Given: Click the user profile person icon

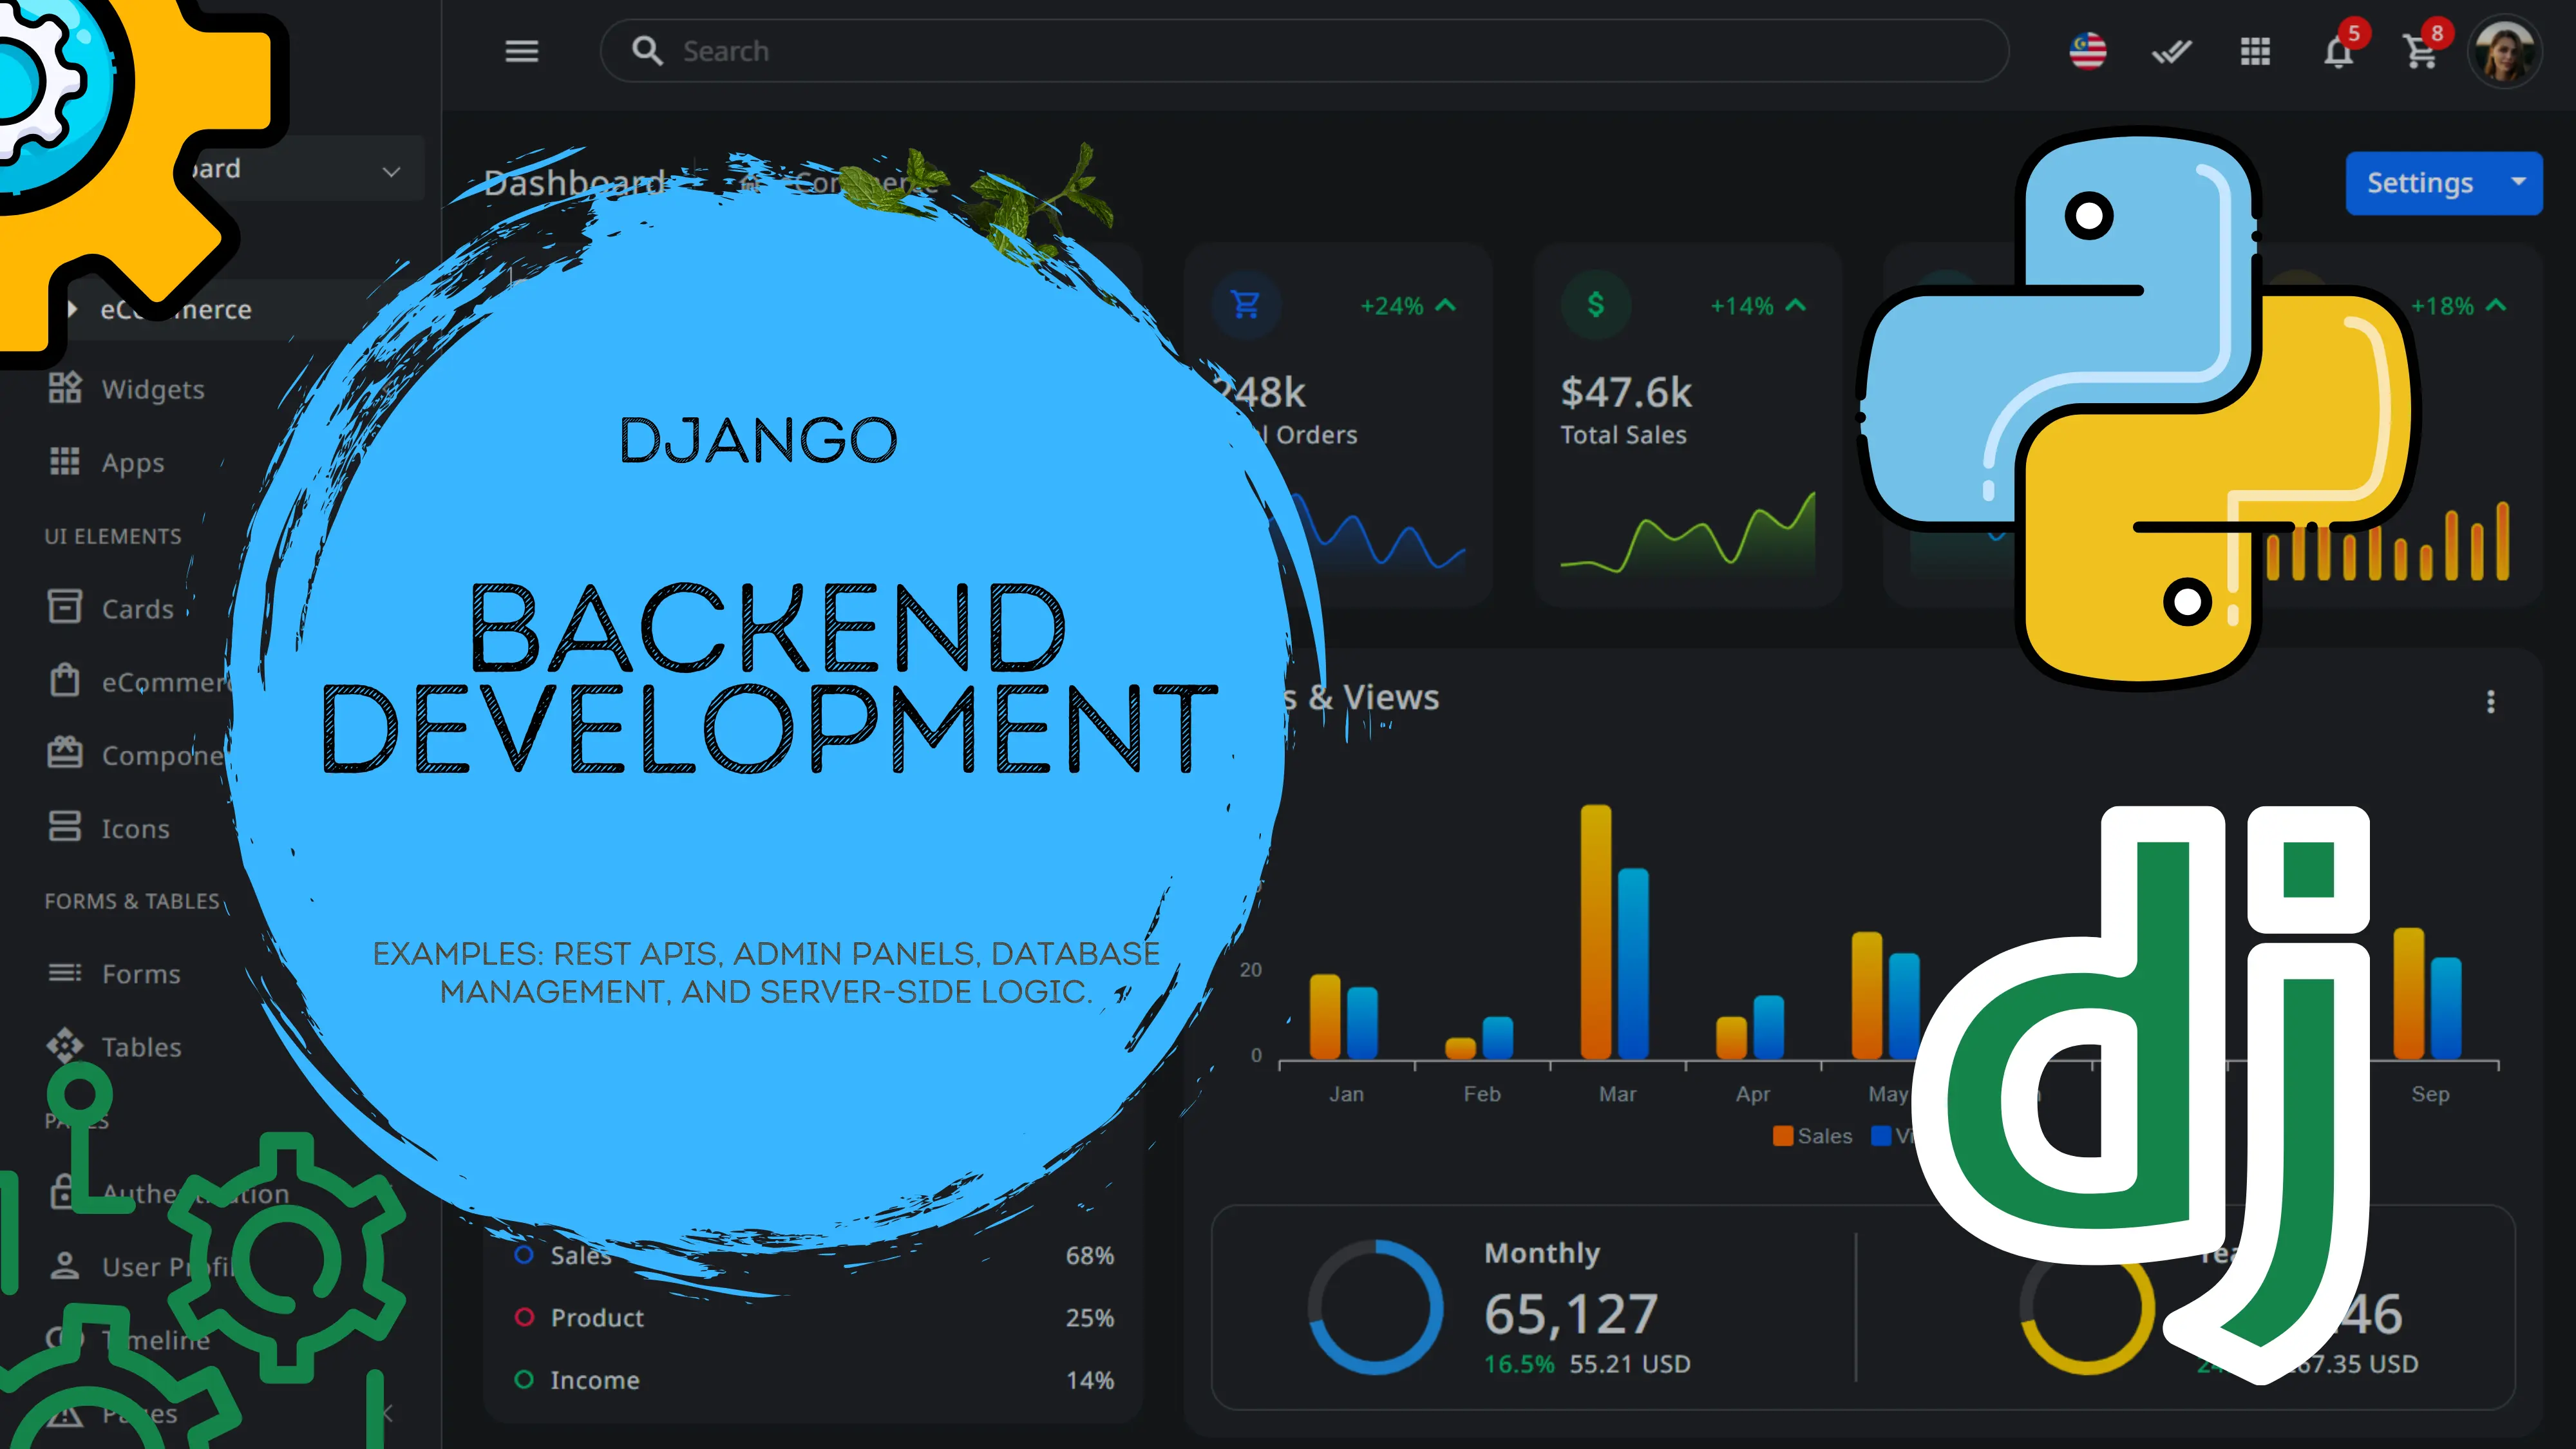Looking at the screenshot, I should [65, 1266].
